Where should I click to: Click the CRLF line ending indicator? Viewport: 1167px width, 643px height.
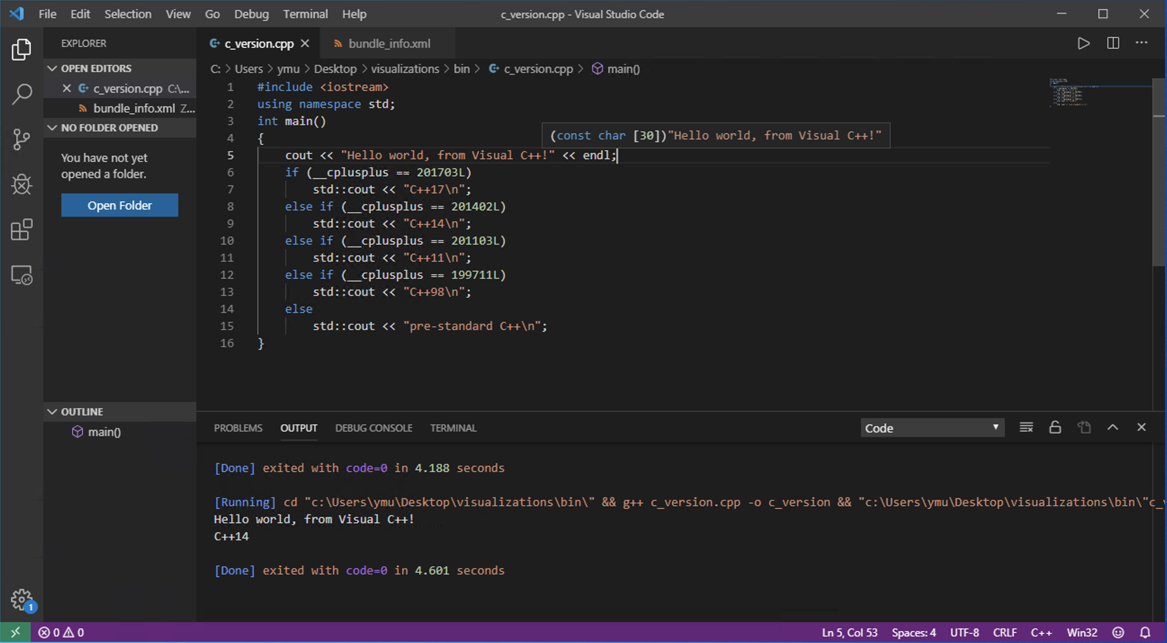pyautogui.click(x=1004, y=633)
